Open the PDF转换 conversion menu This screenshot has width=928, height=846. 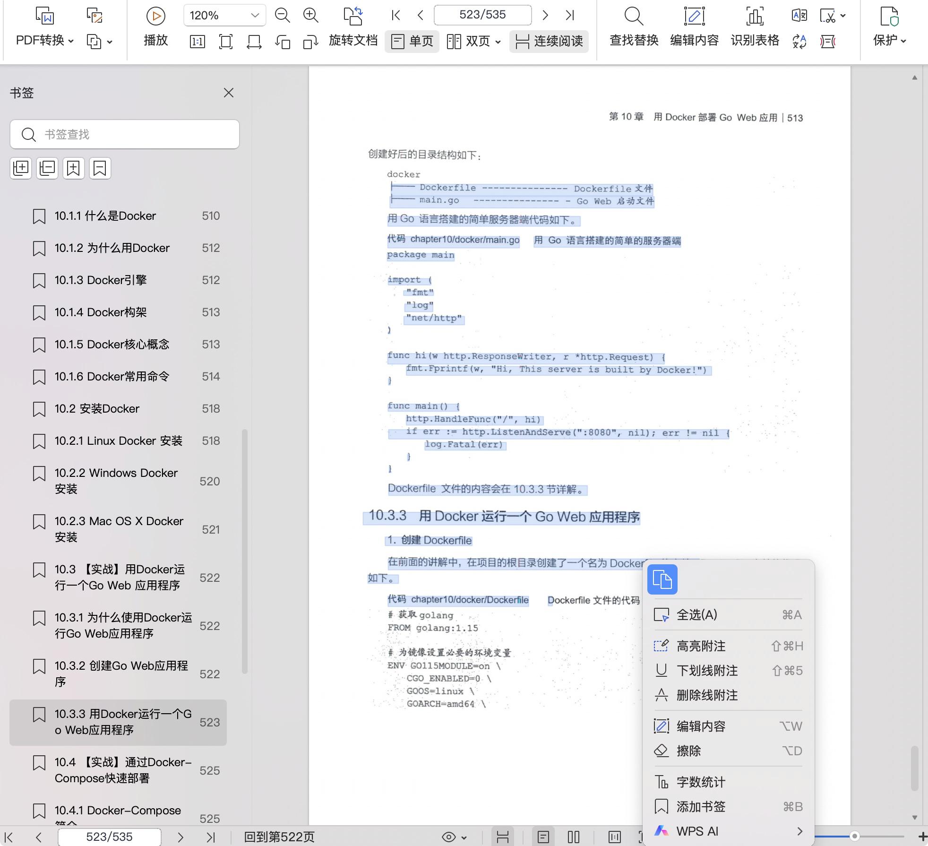point(45,41)
